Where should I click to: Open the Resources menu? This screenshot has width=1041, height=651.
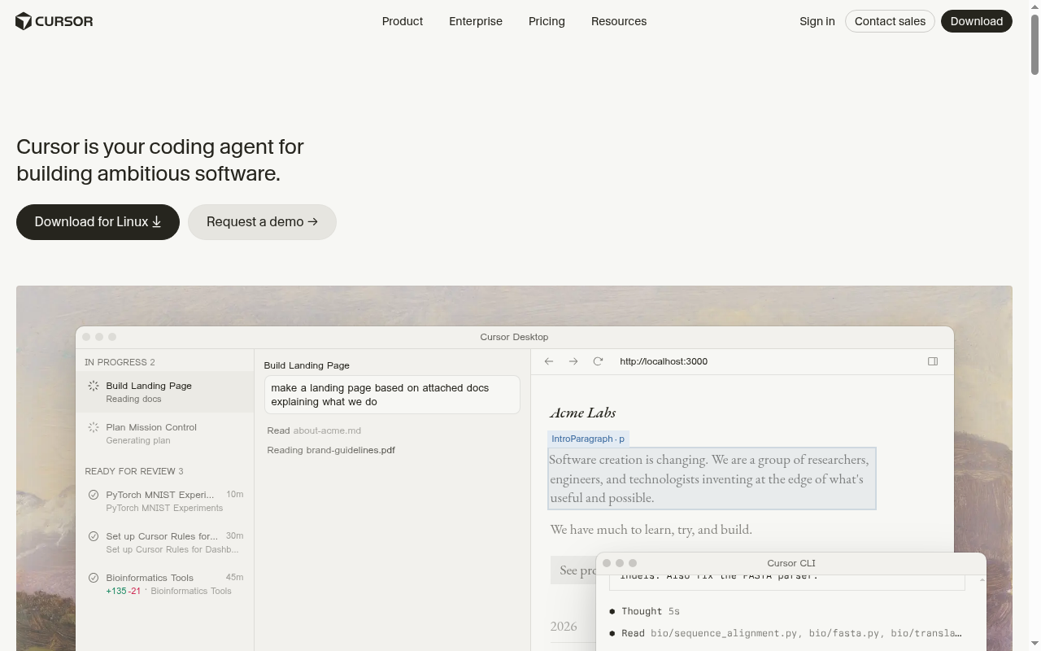pos(619,21)
